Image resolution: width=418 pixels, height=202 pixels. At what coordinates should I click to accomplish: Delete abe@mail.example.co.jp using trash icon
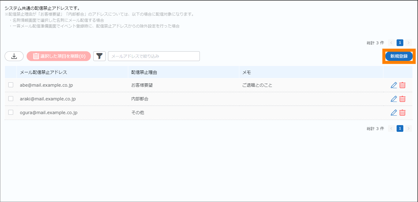pyautogui.click(x=402, y=85)
